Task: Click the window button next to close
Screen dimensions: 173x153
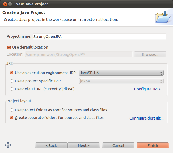Action: point(10,4)
